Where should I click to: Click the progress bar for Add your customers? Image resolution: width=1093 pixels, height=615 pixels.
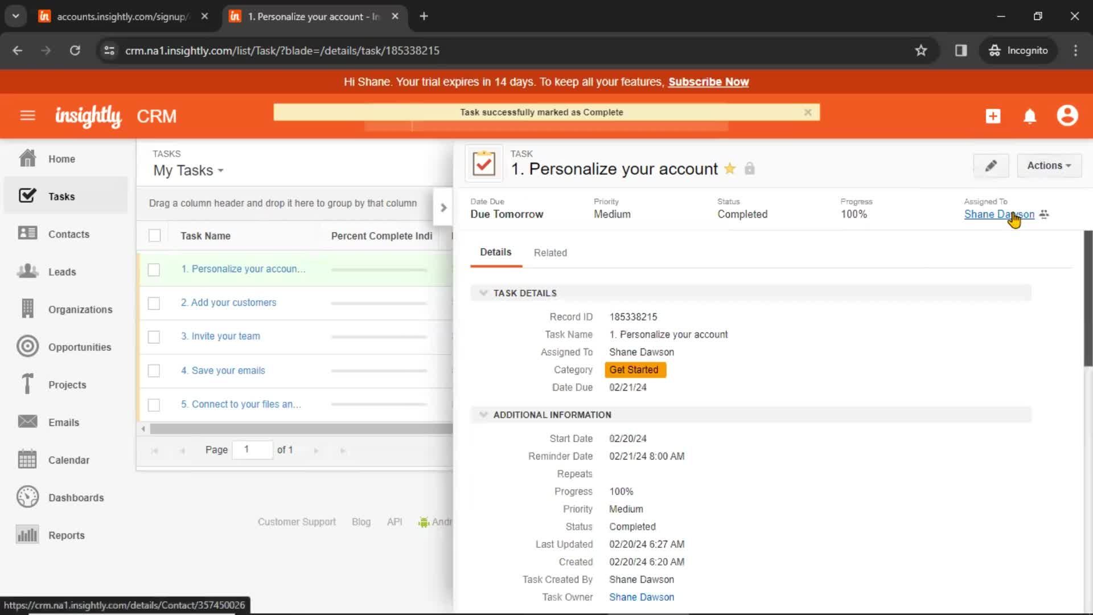379,304
